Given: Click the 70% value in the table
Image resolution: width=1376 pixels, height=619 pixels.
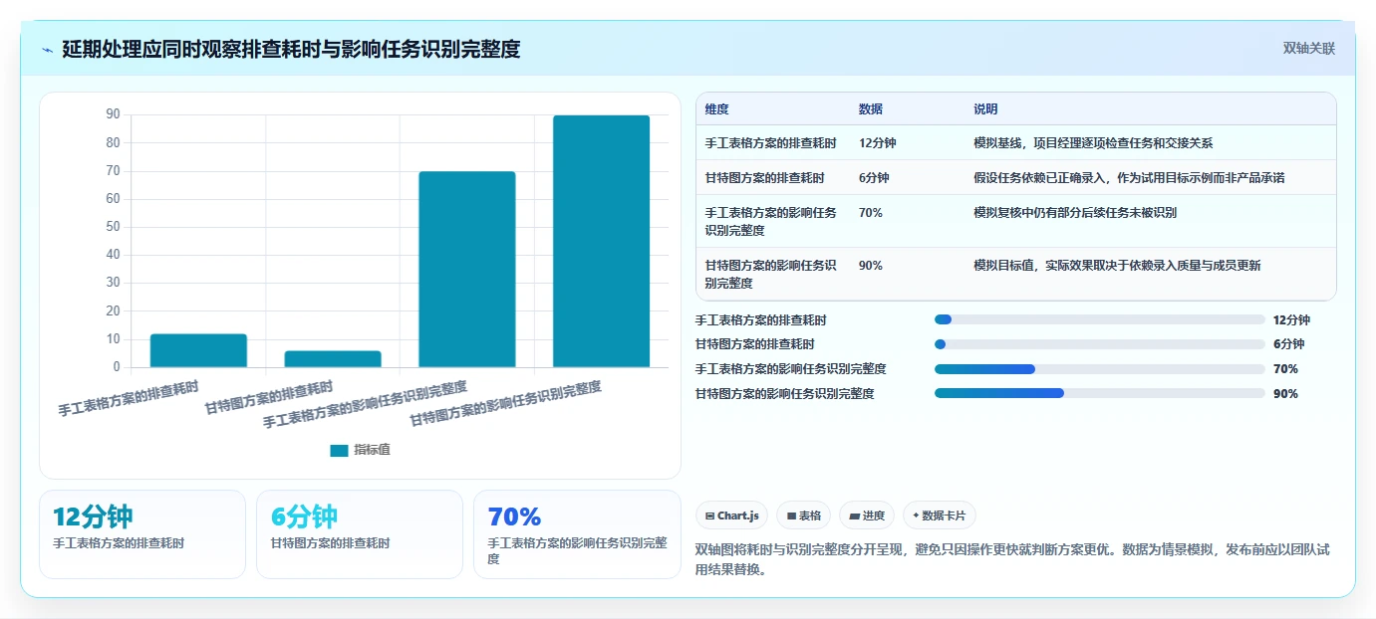Looking at the screenshot, I should [x=871, y=213].
